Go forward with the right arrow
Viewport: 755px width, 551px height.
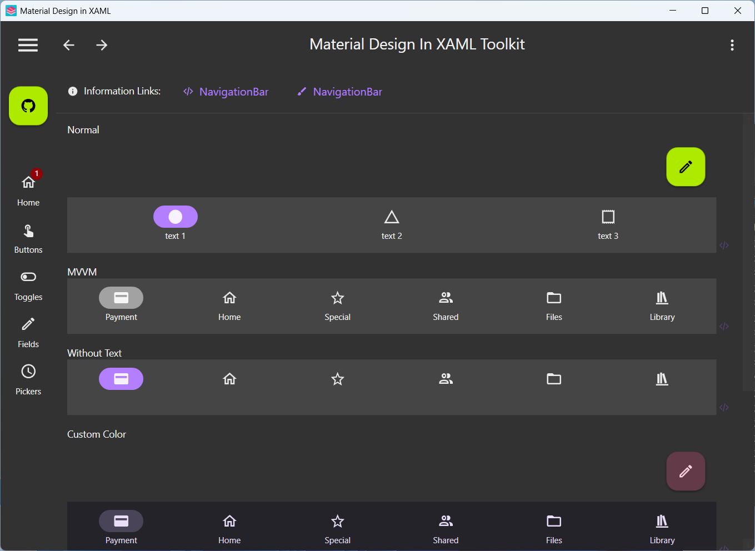coord(102,45)
